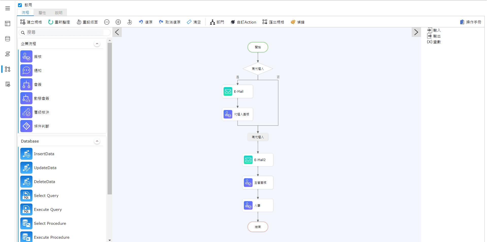
Task: Toggle the 啟用 checkbox
Action: 20,5
